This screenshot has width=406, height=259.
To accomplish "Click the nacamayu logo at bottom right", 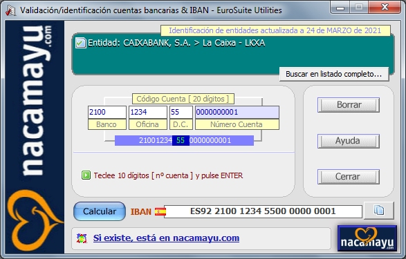I will pyautogui.click(x=367, y=238).
